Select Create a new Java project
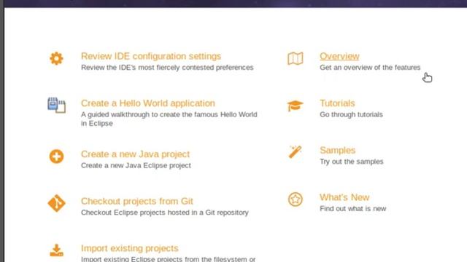Viewport: 467px width, 262px height. pyautogui.click(x=135, y=154)
